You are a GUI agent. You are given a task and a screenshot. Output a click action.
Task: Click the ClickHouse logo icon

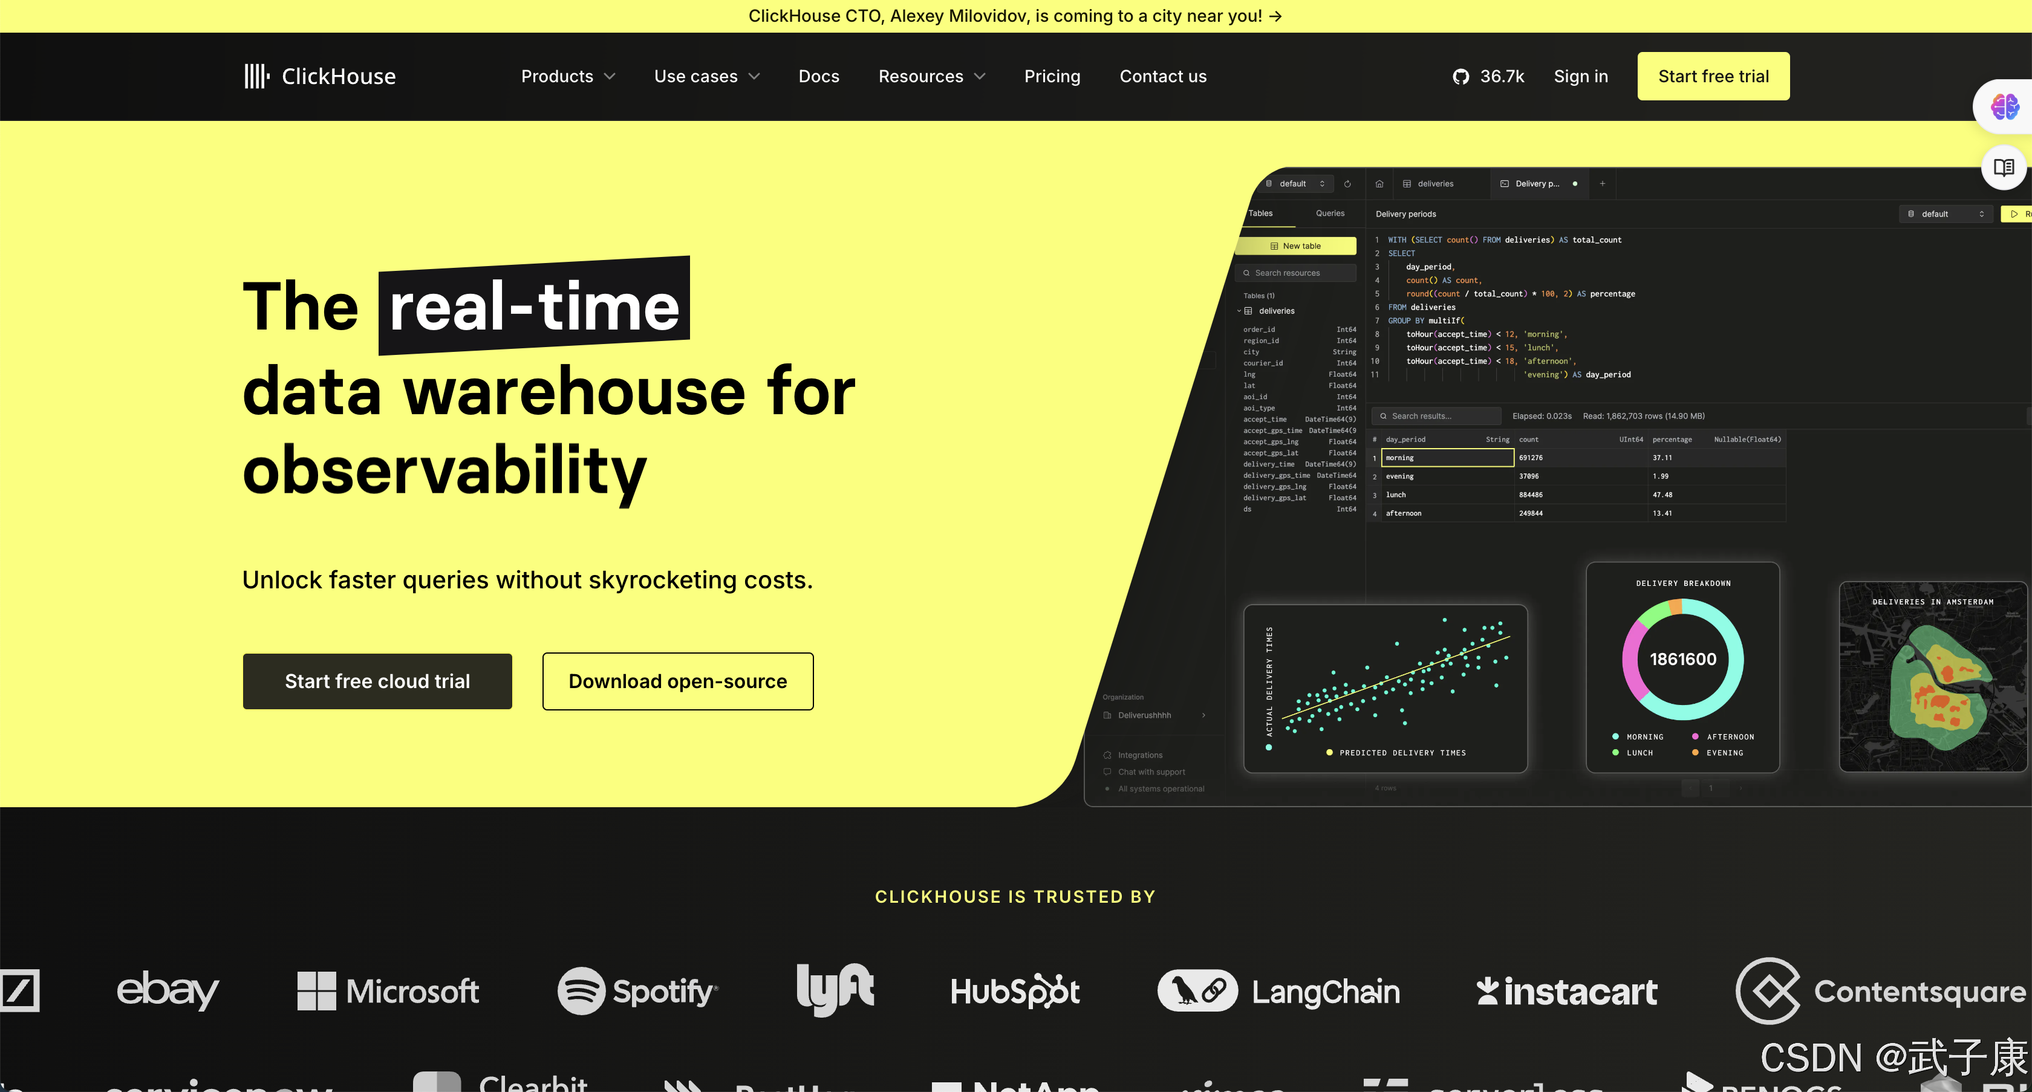click(256, 76)
